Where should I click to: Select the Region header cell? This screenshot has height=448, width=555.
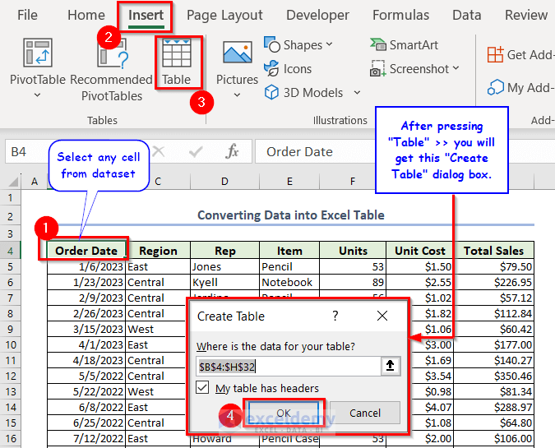tap(158, 251)
